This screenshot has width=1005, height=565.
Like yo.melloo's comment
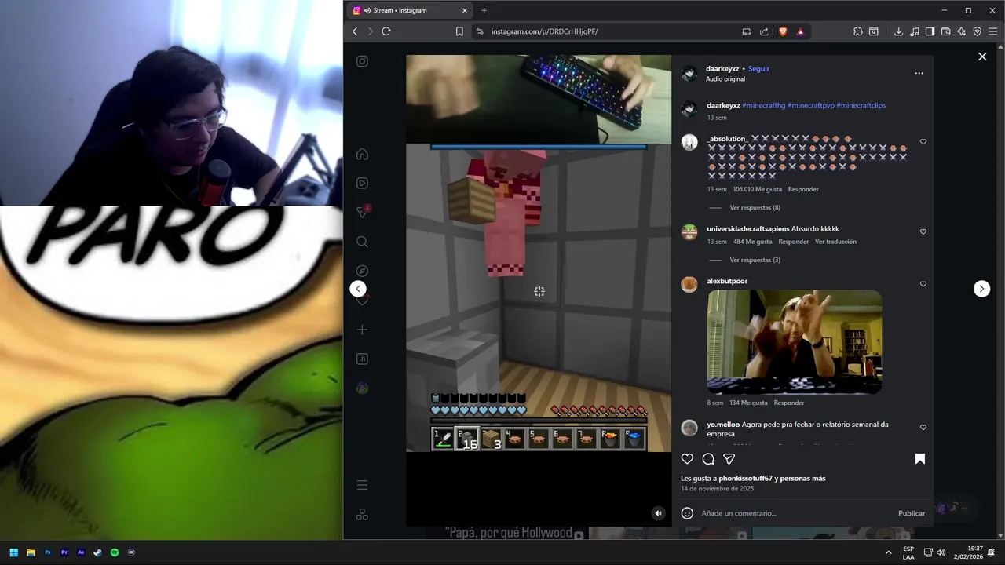(x=923, y=428)
